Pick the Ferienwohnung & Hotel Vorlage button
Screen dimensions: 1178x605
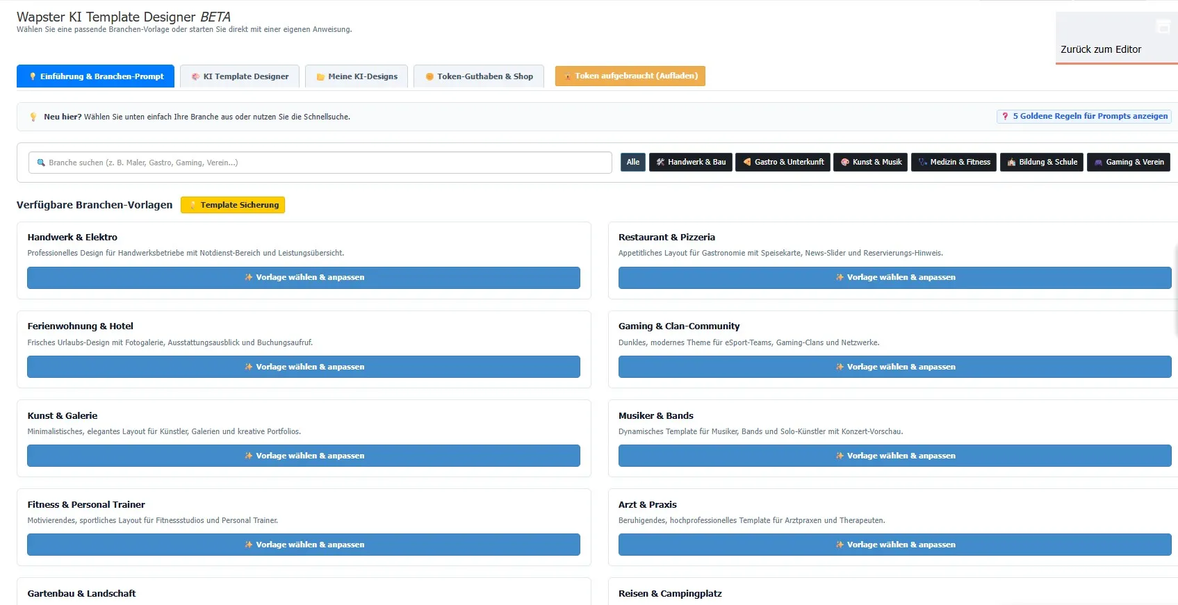point(304,367)
